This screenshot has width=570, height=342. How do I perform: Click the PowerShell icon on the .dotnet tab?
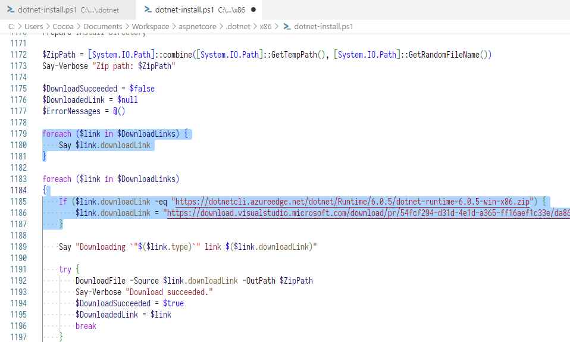point(10,10)
